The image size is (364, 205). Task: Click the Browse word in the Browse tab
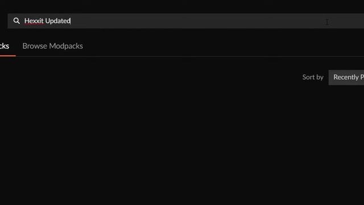35,46
